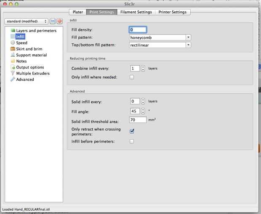Screen dimensions: 261x214
Task: Open Skirt and brim settings
Action: (29, 49)
